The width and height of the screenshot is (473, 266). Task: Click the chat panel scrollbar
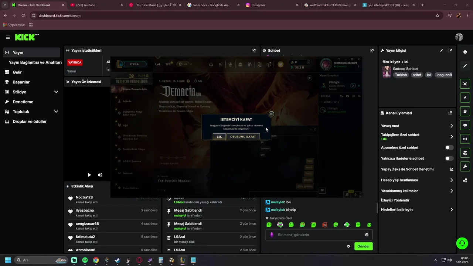coord(377,208)
